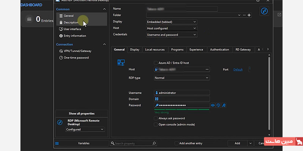
Task: Open the General section in Common
Action: [x=81, y=16]
